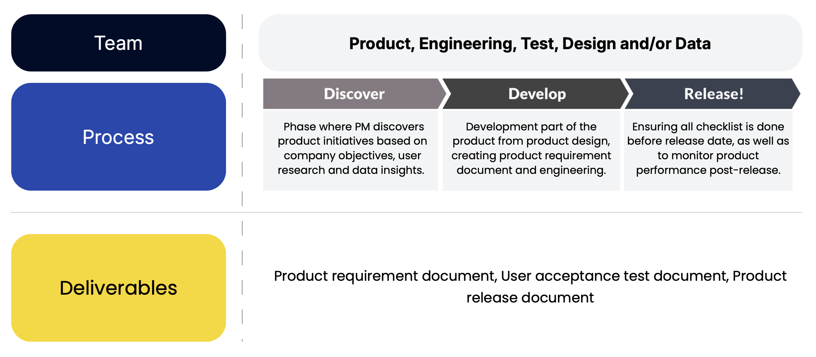Image resolution: width=816 pixels, height=357 pixels.
Task: Click the yellow Deliverables box
Action: (118, 288)
